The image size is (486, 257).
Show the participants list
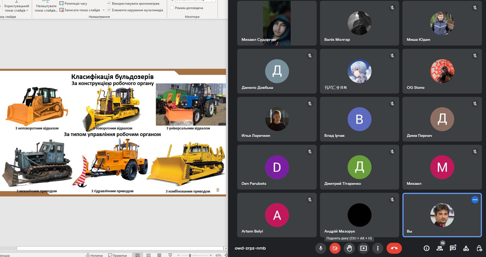[440, 248]
